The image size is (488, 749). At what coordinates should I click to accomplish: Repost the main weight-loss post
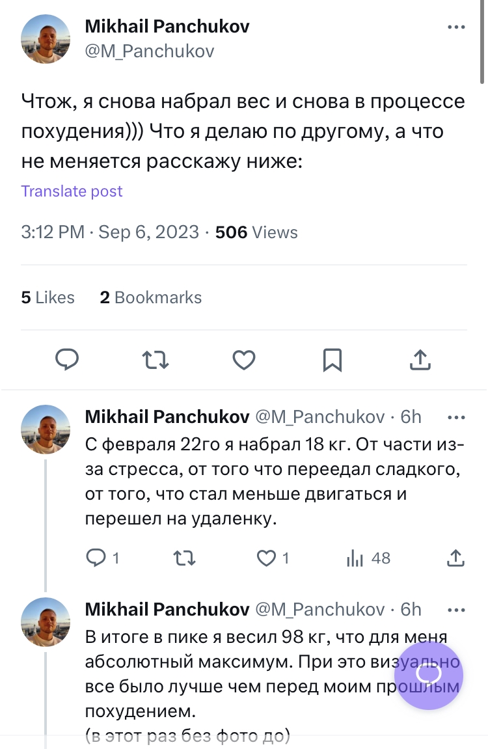[x=156, y=359]
